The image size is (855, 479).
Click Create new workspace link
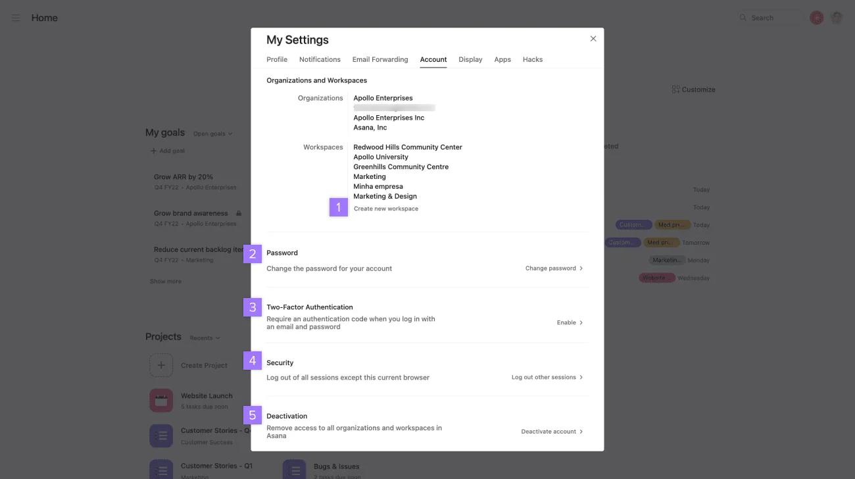coord(385,209)
